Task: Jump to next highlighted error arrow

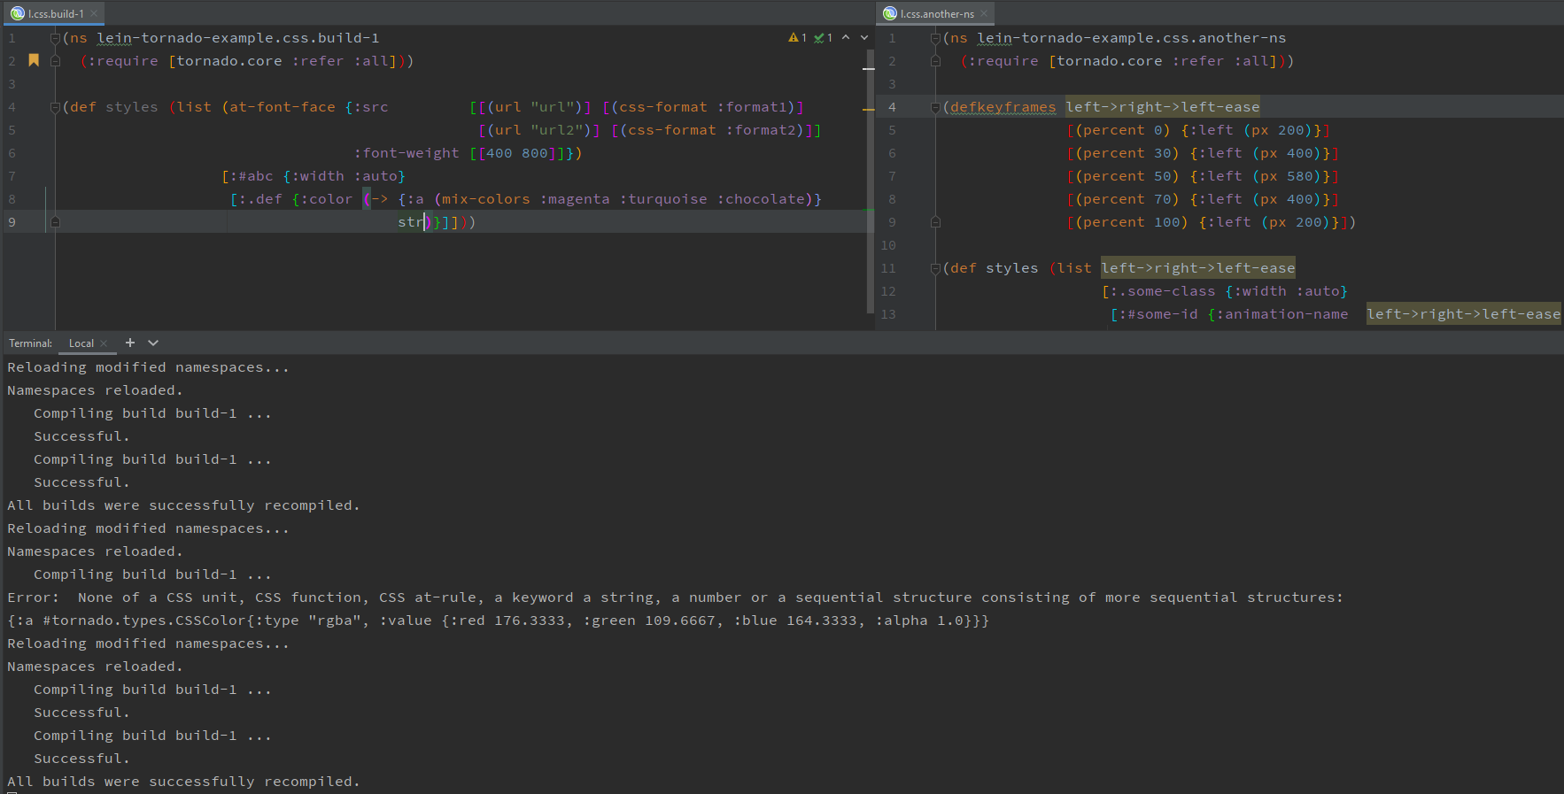Action: 864,38
